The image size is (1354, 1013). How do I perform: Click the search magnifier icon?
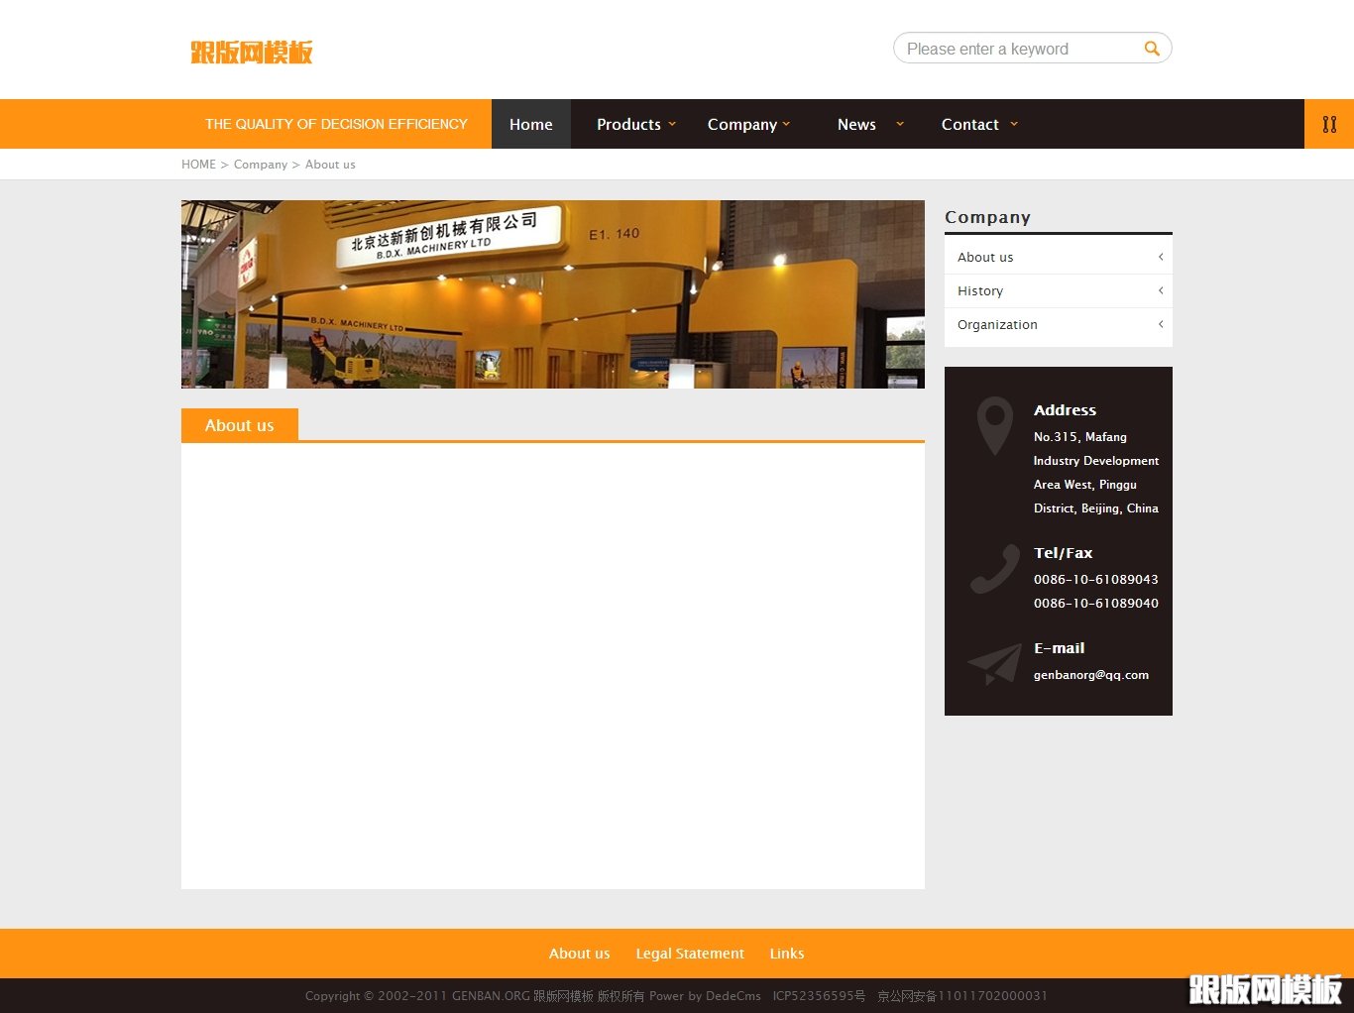[x=1151, y=49]
